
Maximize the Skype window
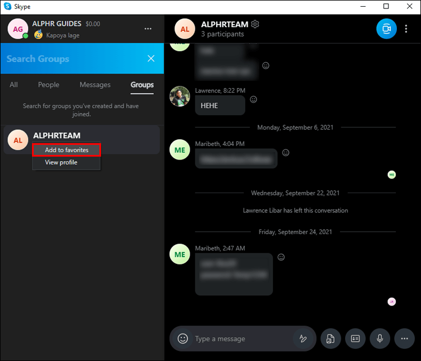[386, 6]
